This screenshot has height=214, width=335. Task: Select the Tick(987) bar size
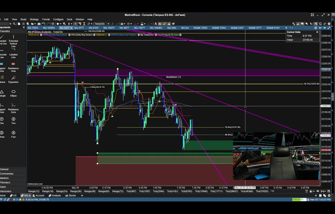pos(131,191)
